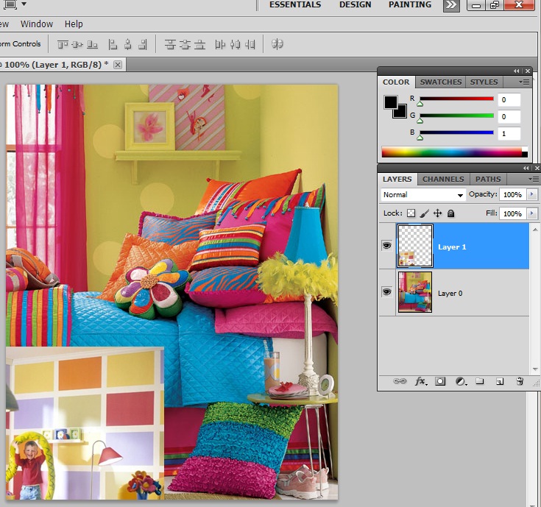Switch to the Design workspace
Screen dimensions: 541x507
355,5
